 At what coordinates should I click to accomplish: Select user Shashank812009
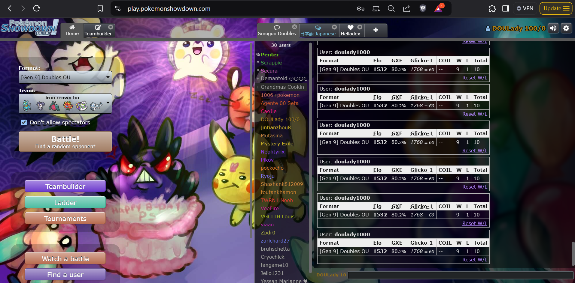[x=282, y=184]
